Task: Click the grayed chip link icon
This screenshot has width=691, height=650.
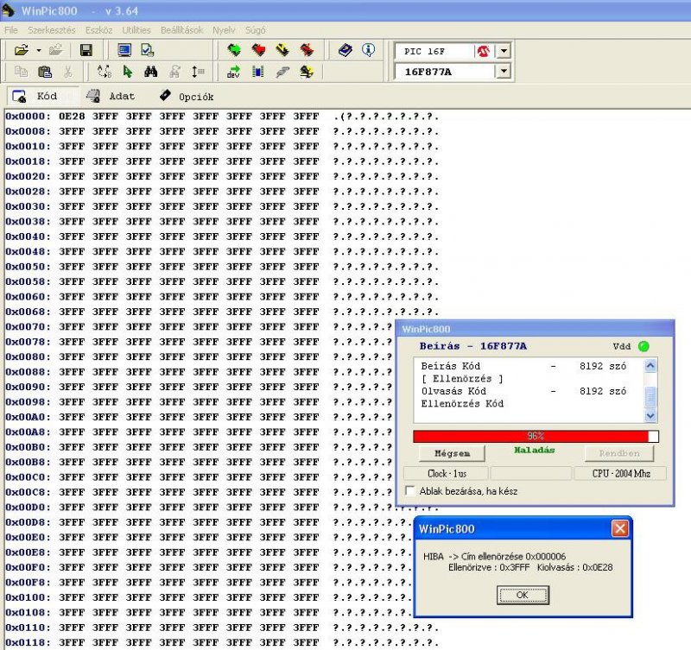Action: click(x=282, y=72)
